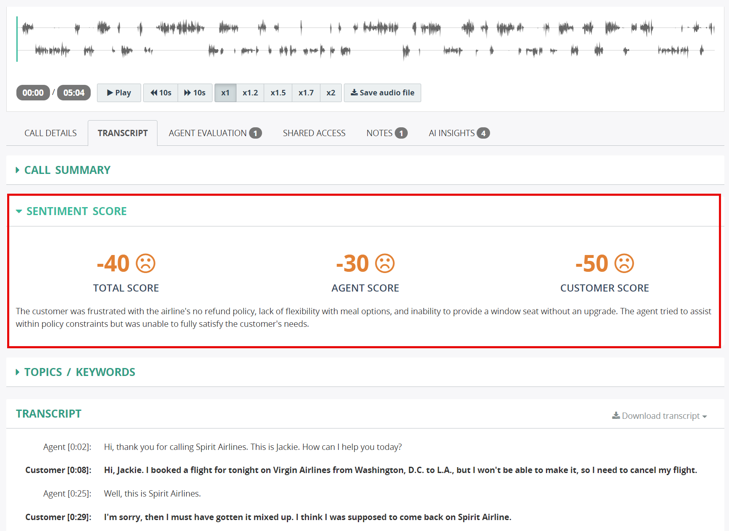Set playback speed to x1.5
Screen dimensions: 729x531
278,93
